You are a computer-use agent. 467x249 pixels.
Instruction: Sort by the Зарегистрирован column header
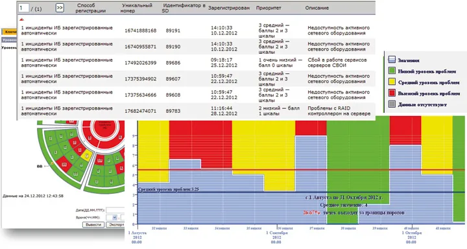(229, 8)
